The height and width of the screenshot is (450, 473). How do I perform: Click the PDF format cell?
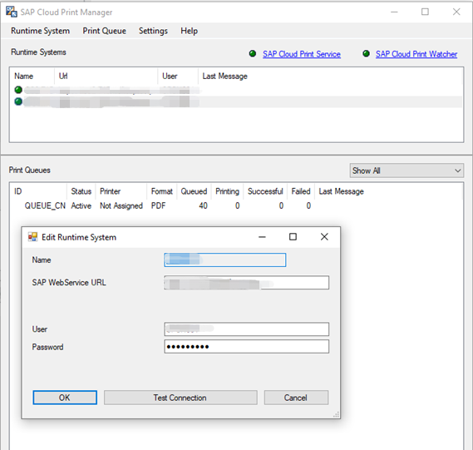(x=159, y=205)
